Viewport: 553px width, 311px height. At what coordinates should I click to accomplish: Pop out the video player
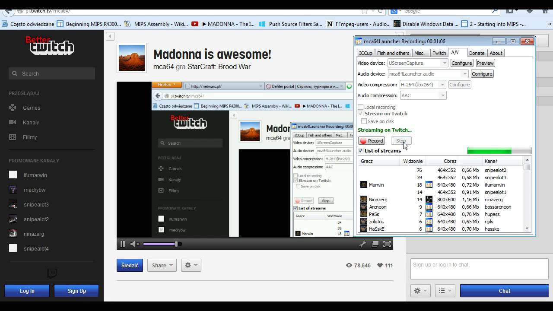coord(375,244)
